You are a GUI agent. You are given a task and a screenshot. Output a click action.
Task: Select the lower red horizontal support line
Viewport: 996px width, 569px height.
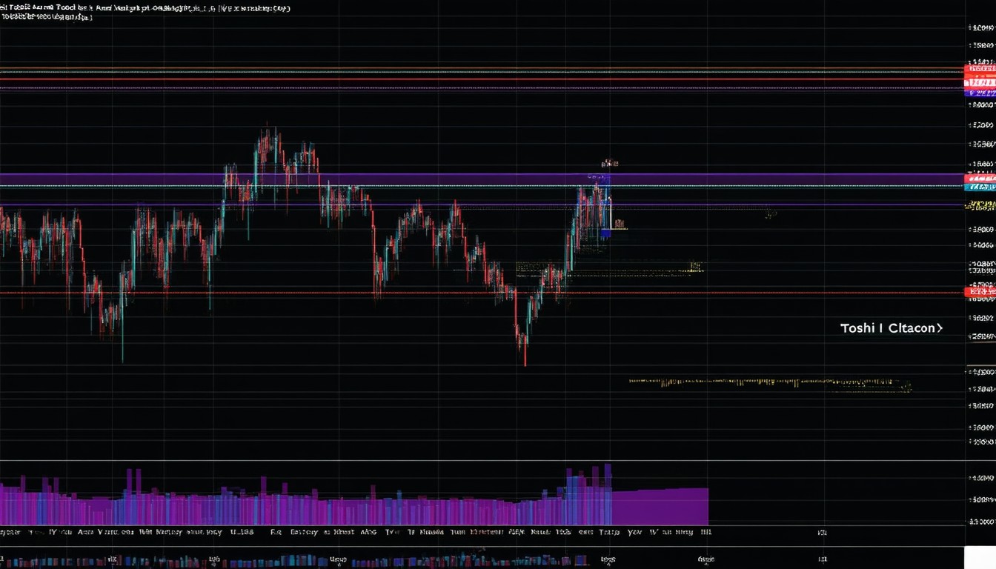[x=445, y=293]
